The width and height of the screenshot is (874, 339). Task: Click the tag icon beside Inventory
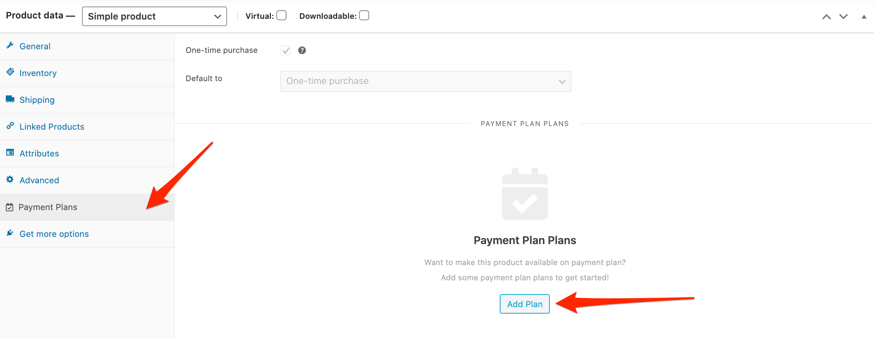click(x=10, y=72)
